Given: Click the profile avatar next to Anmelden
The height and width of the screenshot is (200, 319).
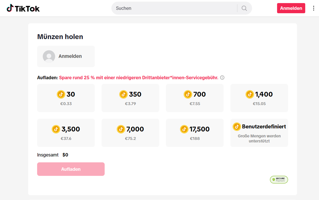Looking at the screenshot, I should (x=49, y=56).
